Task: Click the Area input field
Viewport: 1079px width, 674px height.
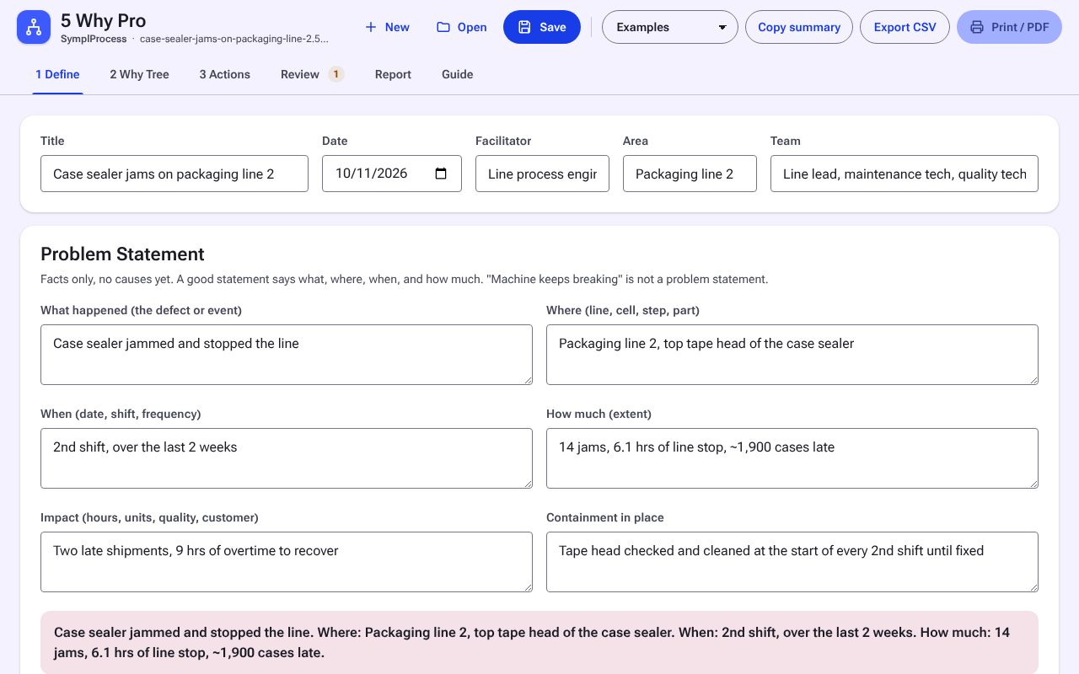Action: tap(690, 174)
